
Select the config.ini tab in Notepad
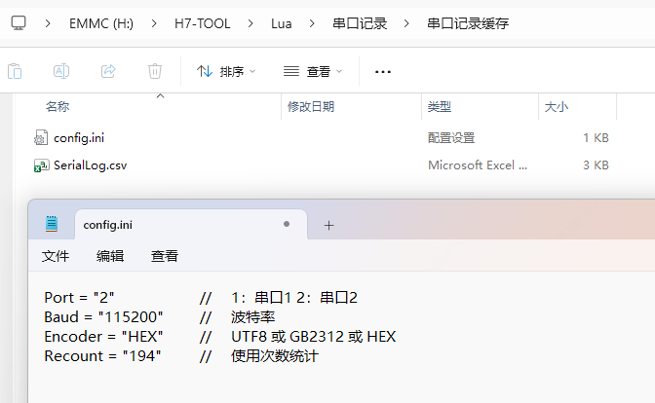pyautogui.click(x=191, y=225)
